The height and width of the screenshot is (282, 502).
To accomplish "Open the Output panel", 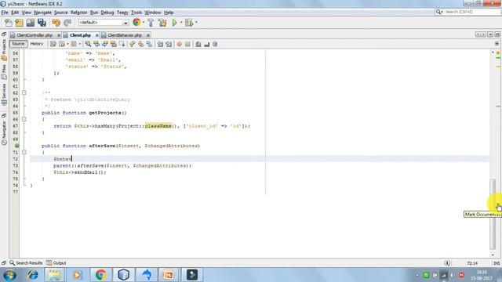I will [x=56, y=263].
